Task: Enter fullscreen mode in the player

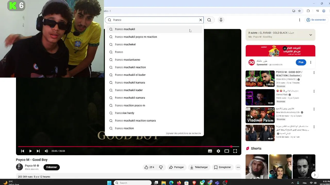Action: (x=235, y=151)
